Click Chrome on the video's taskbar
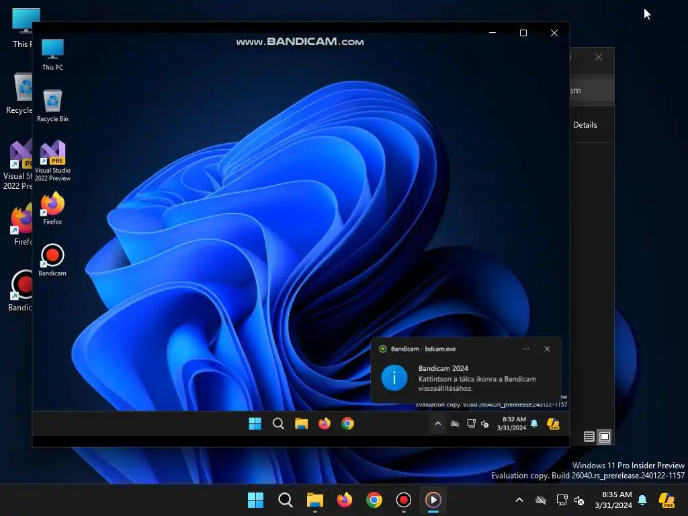Viewport: 688px width, 516px height. (347, 423)
